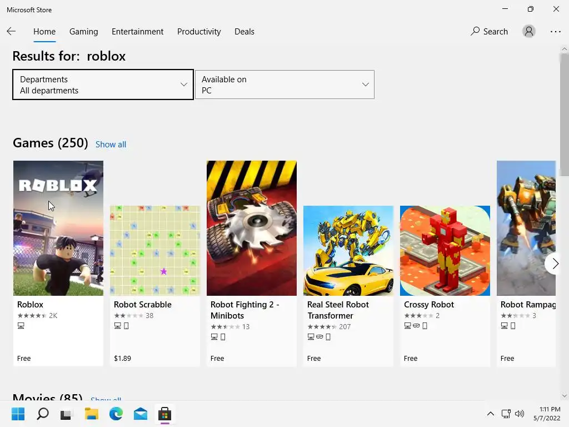Click the Free label under Roblox
The image size is (569, 427).
pos(24,359)
